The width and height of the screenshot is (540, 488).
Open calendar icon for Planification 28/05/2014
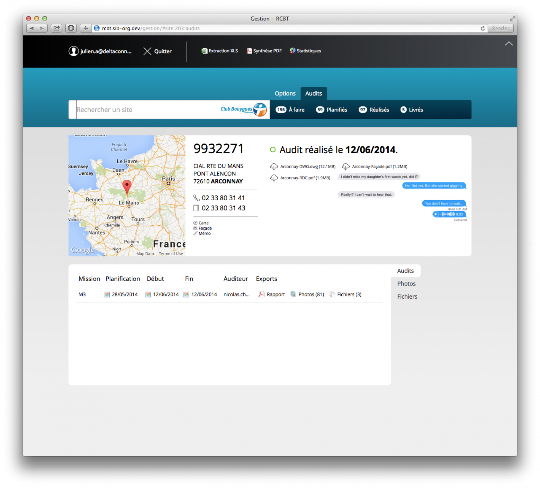coord(107,294)
